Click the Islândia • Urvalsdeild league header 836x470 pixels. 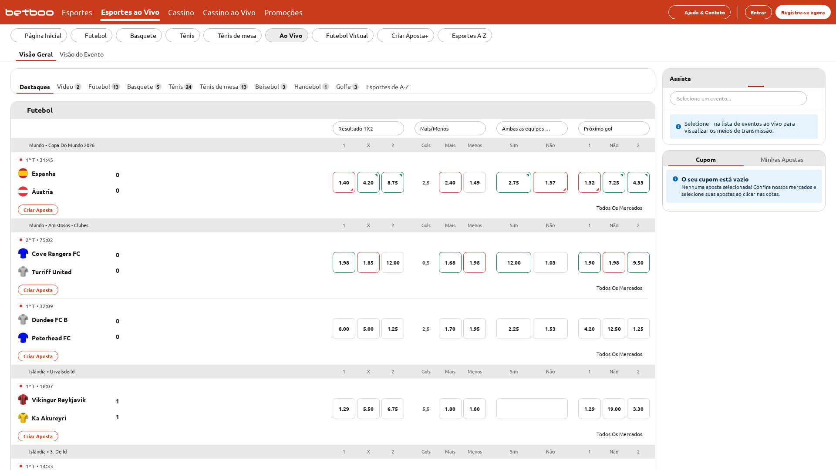[x=52, y=372]
